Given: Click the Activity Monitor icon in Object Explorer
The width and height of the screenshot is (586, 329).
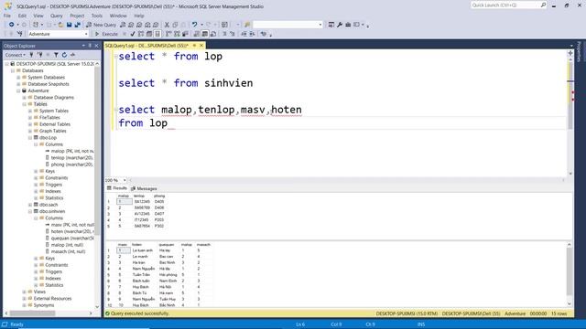Looking at the screenshot, I should (73, 55).
